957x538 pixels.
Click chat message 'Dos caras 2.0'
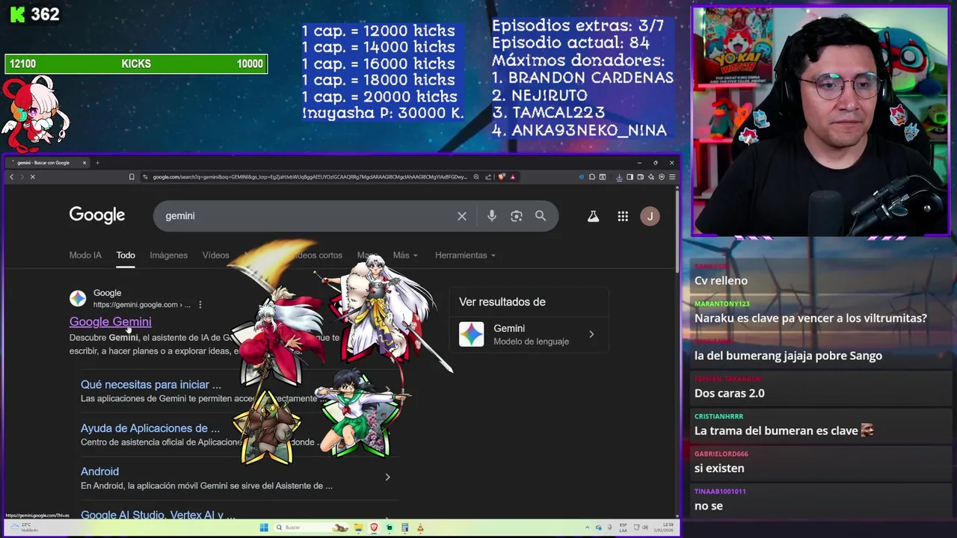(x=729, y=393)
